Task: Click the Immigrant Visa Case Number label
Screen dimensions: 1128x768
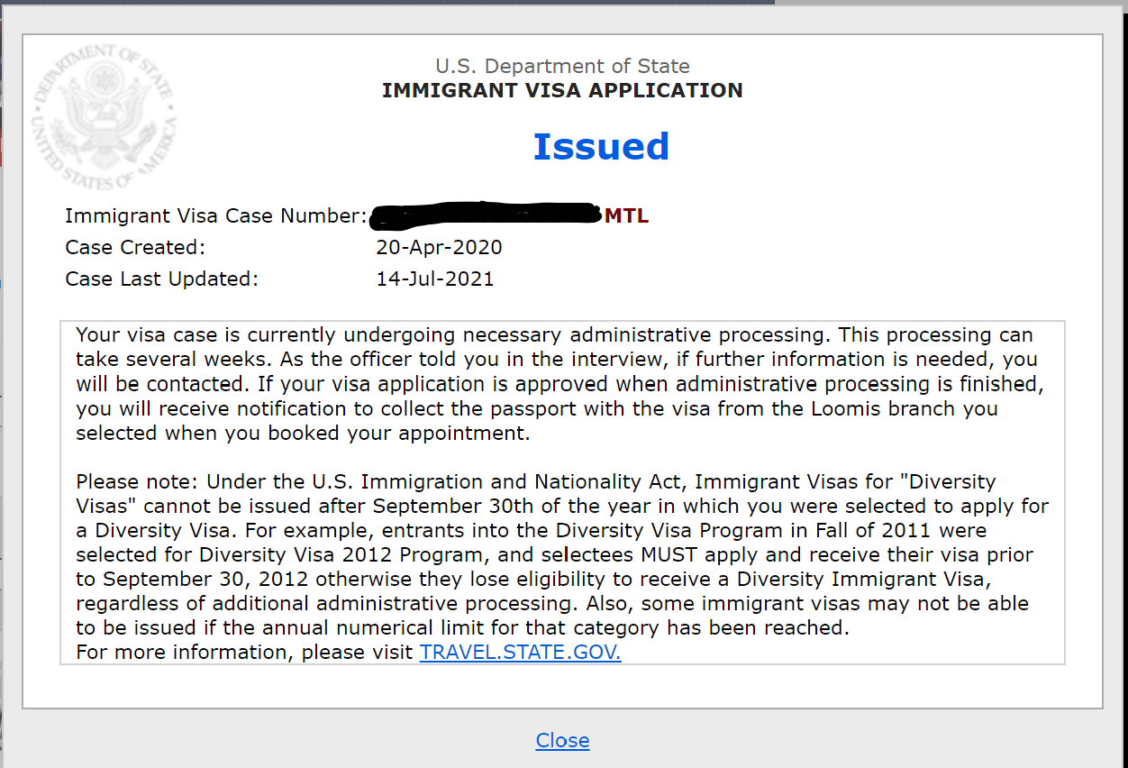Action: pyautogui.click(x=216, y=216)
